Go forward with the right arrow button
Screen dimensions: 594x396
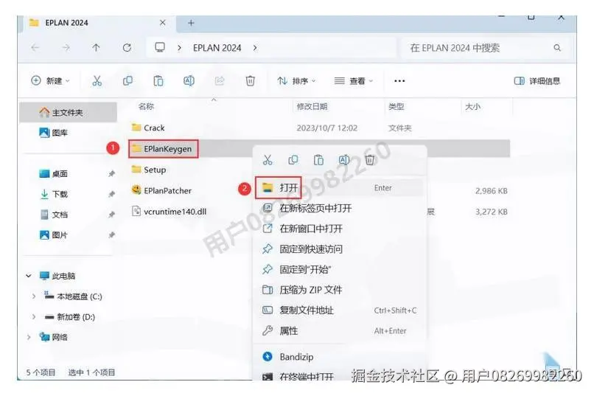[66, 48]
